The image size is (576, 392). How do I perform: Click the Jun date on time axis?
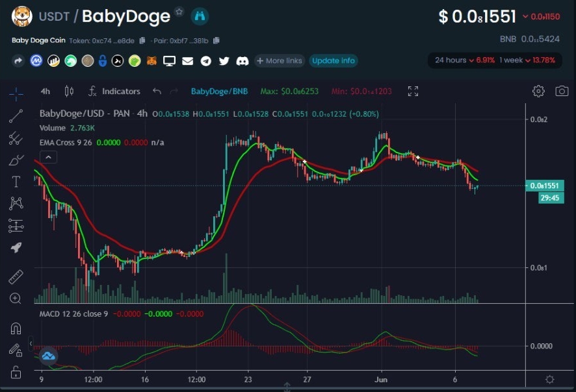click(381, 380)
